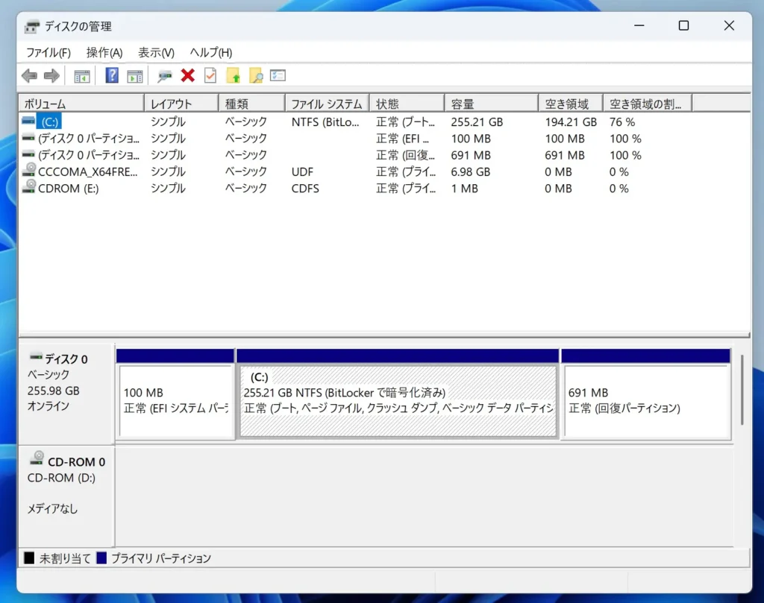Click the connect drive rescan icon
The image size is (764, 603).
(165, 76)
